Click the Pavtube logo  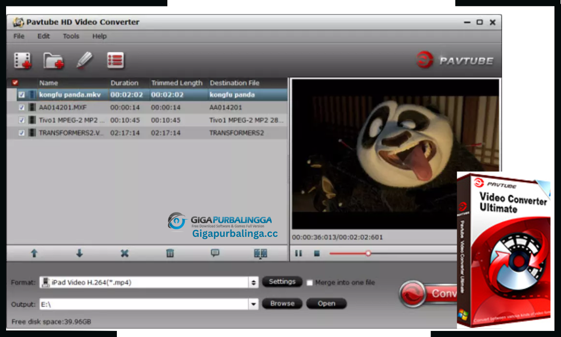[454, 60]
